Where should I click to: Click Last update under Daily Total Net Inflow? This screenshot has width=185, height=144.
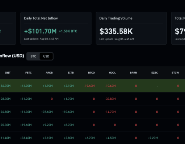[x=41, y=39]
